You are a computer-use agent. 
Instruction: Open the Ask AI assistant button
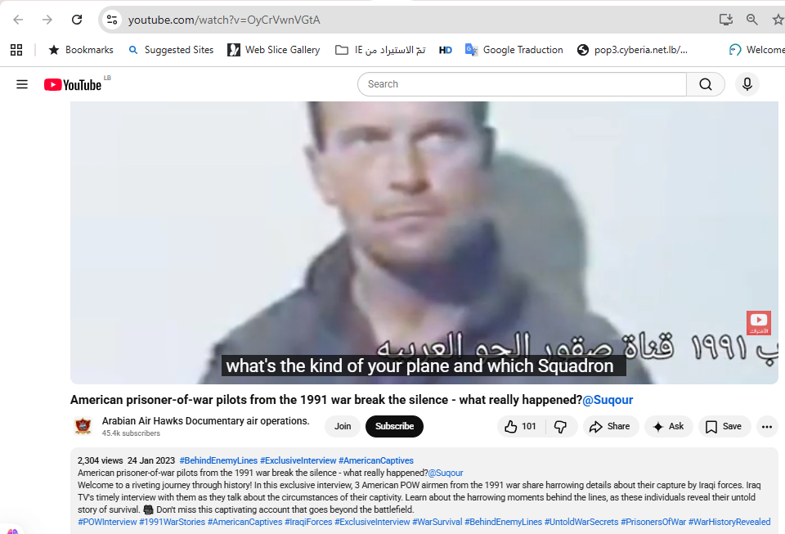tap(669, 426)
